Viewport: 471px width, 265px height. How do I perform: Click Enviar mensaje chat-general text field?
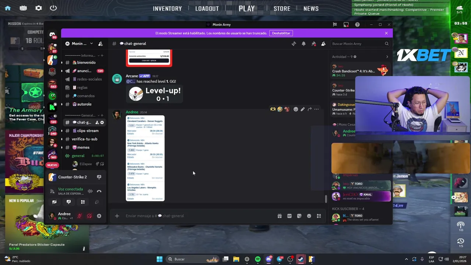199,216
